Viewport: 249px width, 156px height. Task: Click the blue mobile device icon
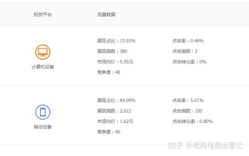[x=43, y=112]
